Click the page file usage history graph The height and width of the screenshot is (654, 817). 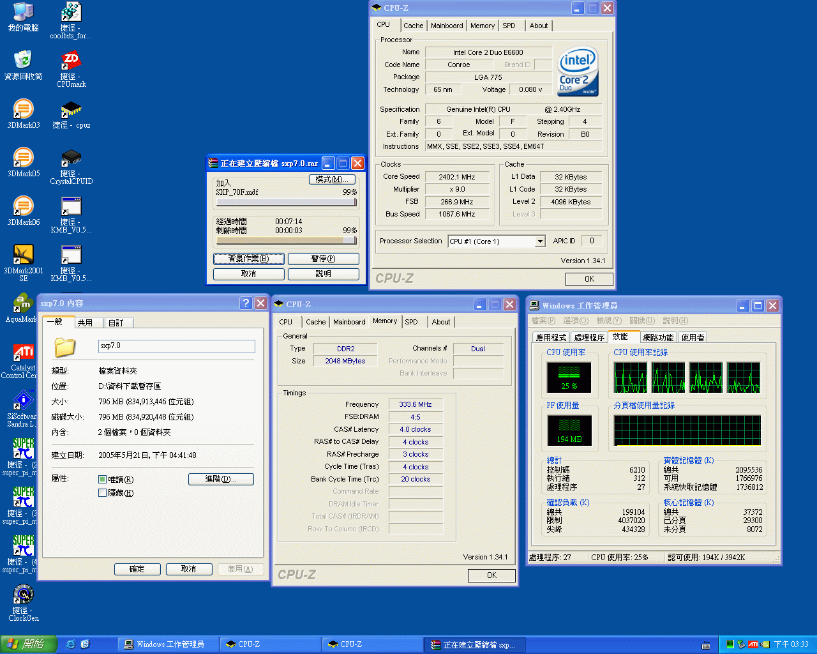tap(687, 430)
